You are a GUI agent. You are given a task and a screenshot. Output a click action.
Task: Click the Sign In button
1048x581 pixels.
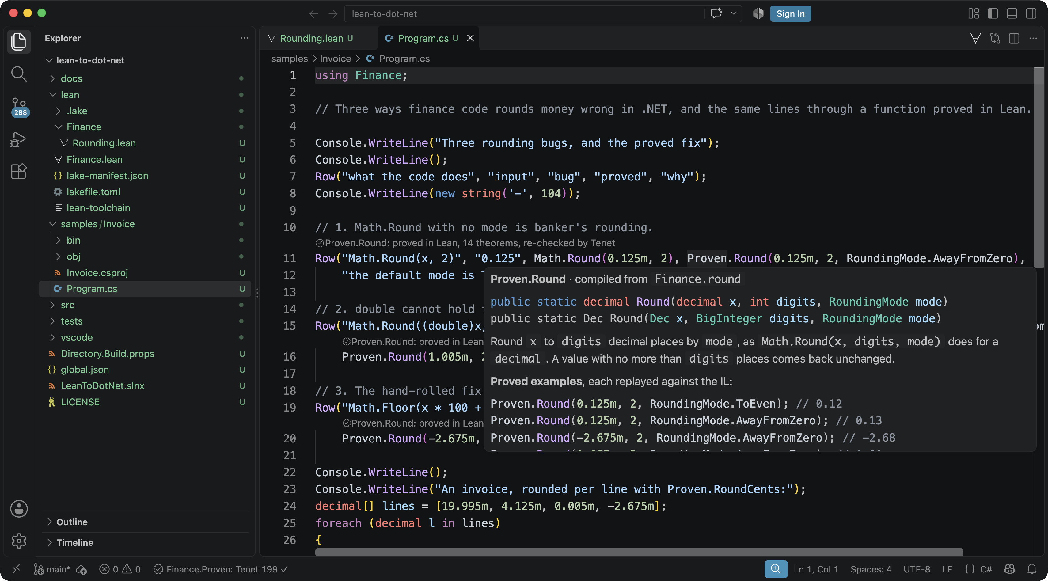tap(790, 13)
